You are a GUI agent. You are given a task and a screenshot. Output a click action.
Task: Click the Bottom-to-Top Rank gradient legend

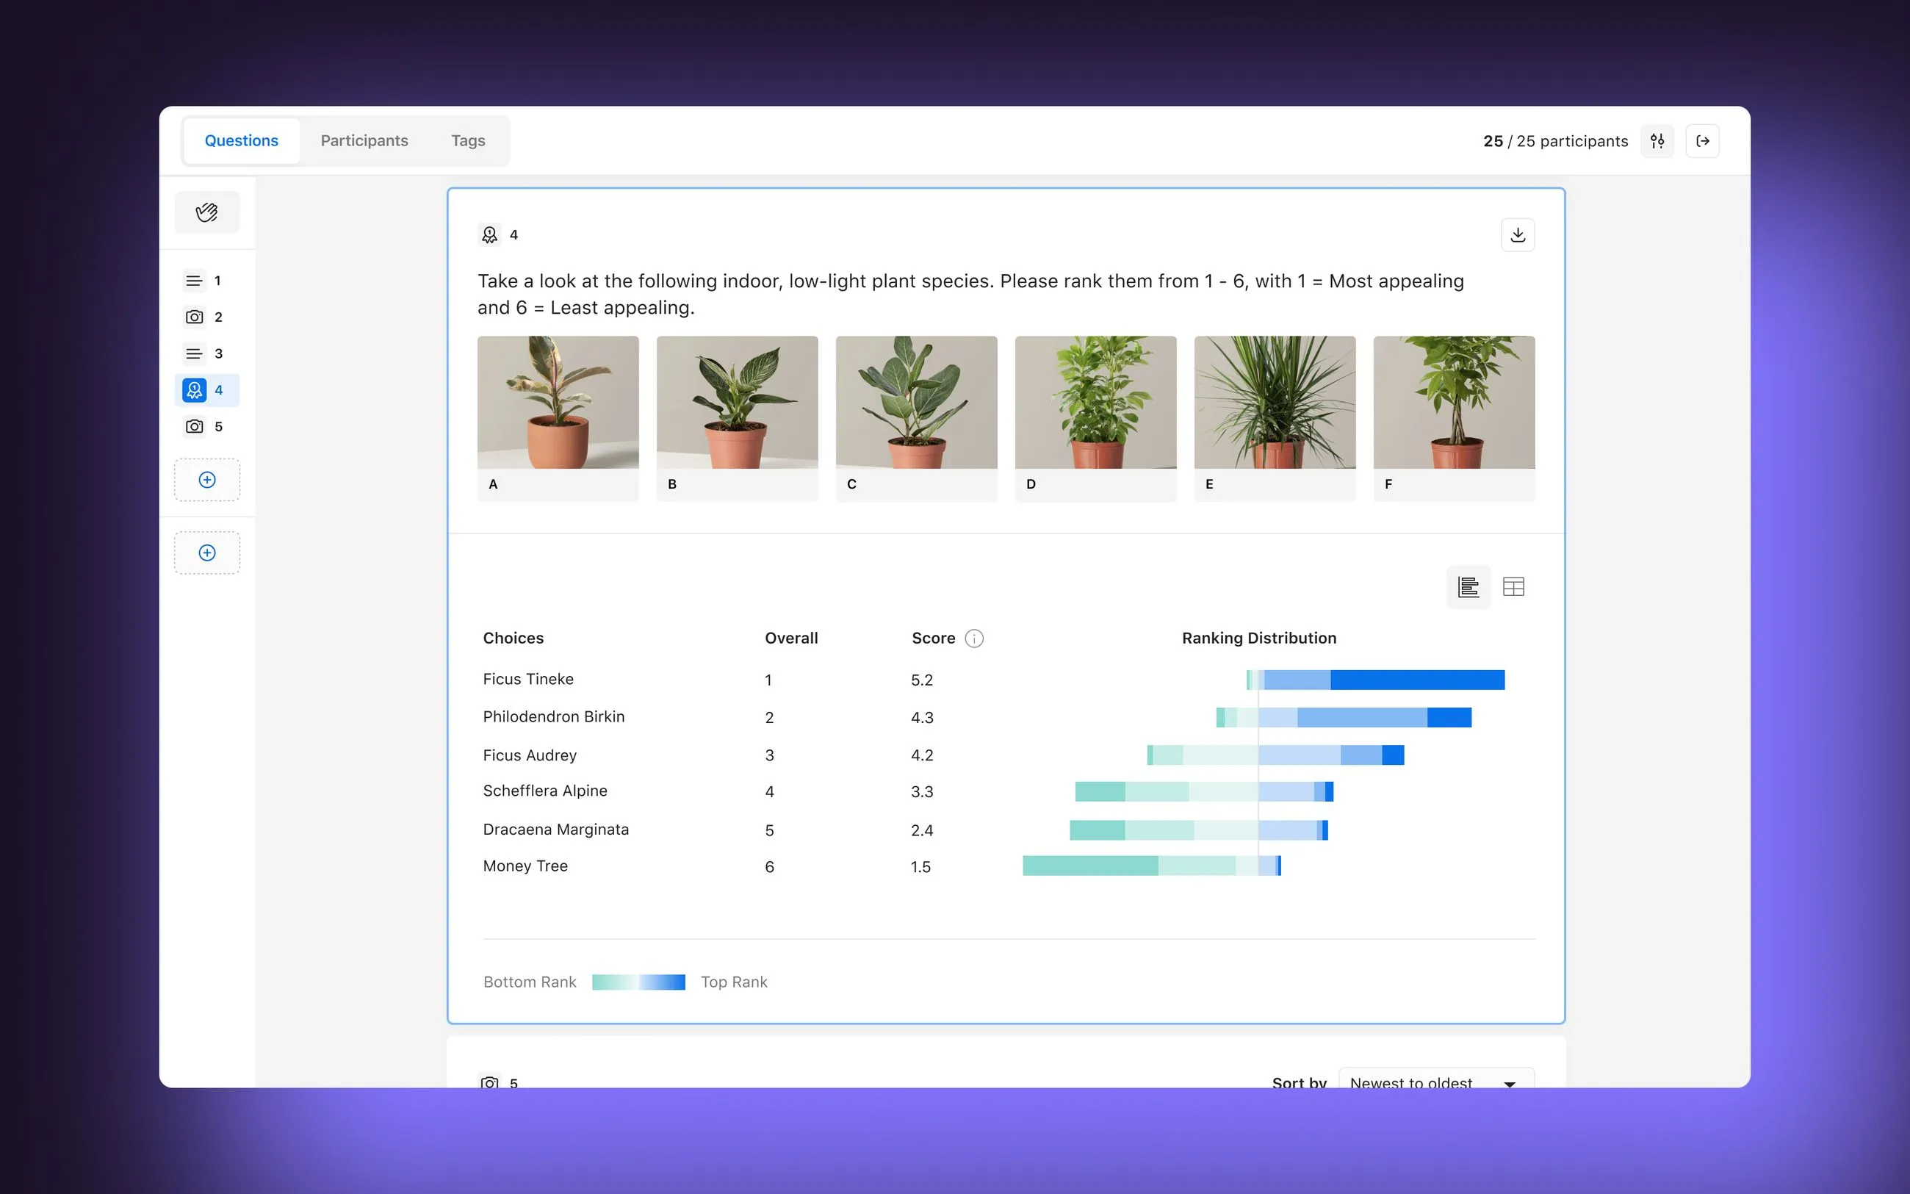pos(638,982)
